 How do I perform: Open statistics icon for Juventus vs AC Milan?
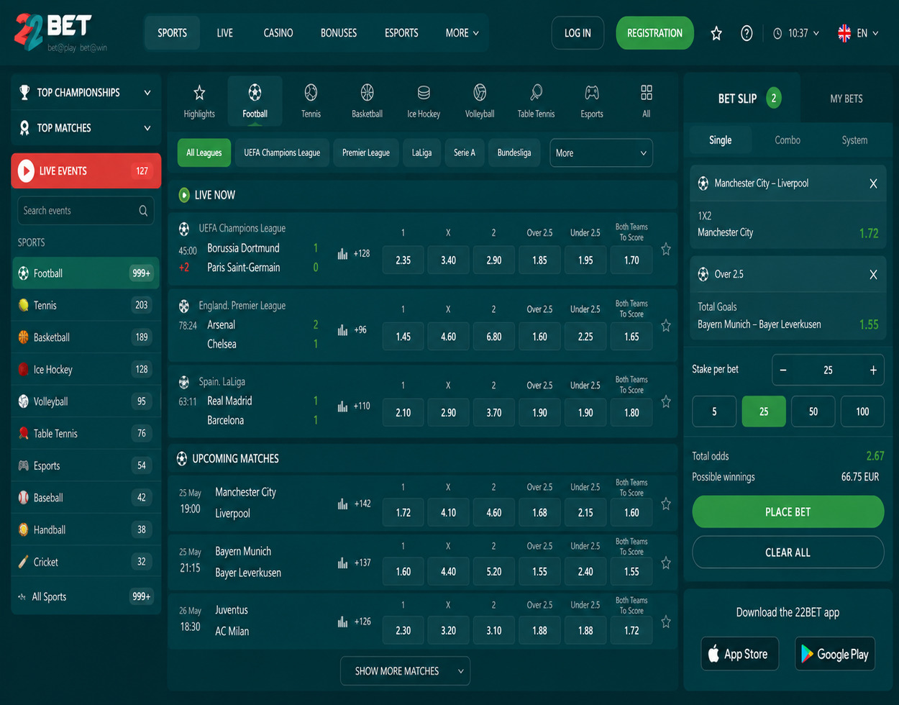pyautogui.click(x=342, y=622)
